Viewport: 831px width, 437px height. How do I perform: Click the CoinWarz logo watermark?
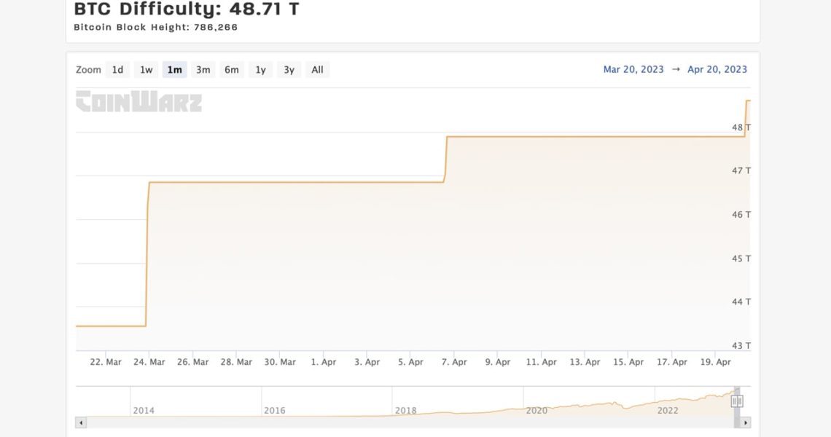[x=138, y=102]
